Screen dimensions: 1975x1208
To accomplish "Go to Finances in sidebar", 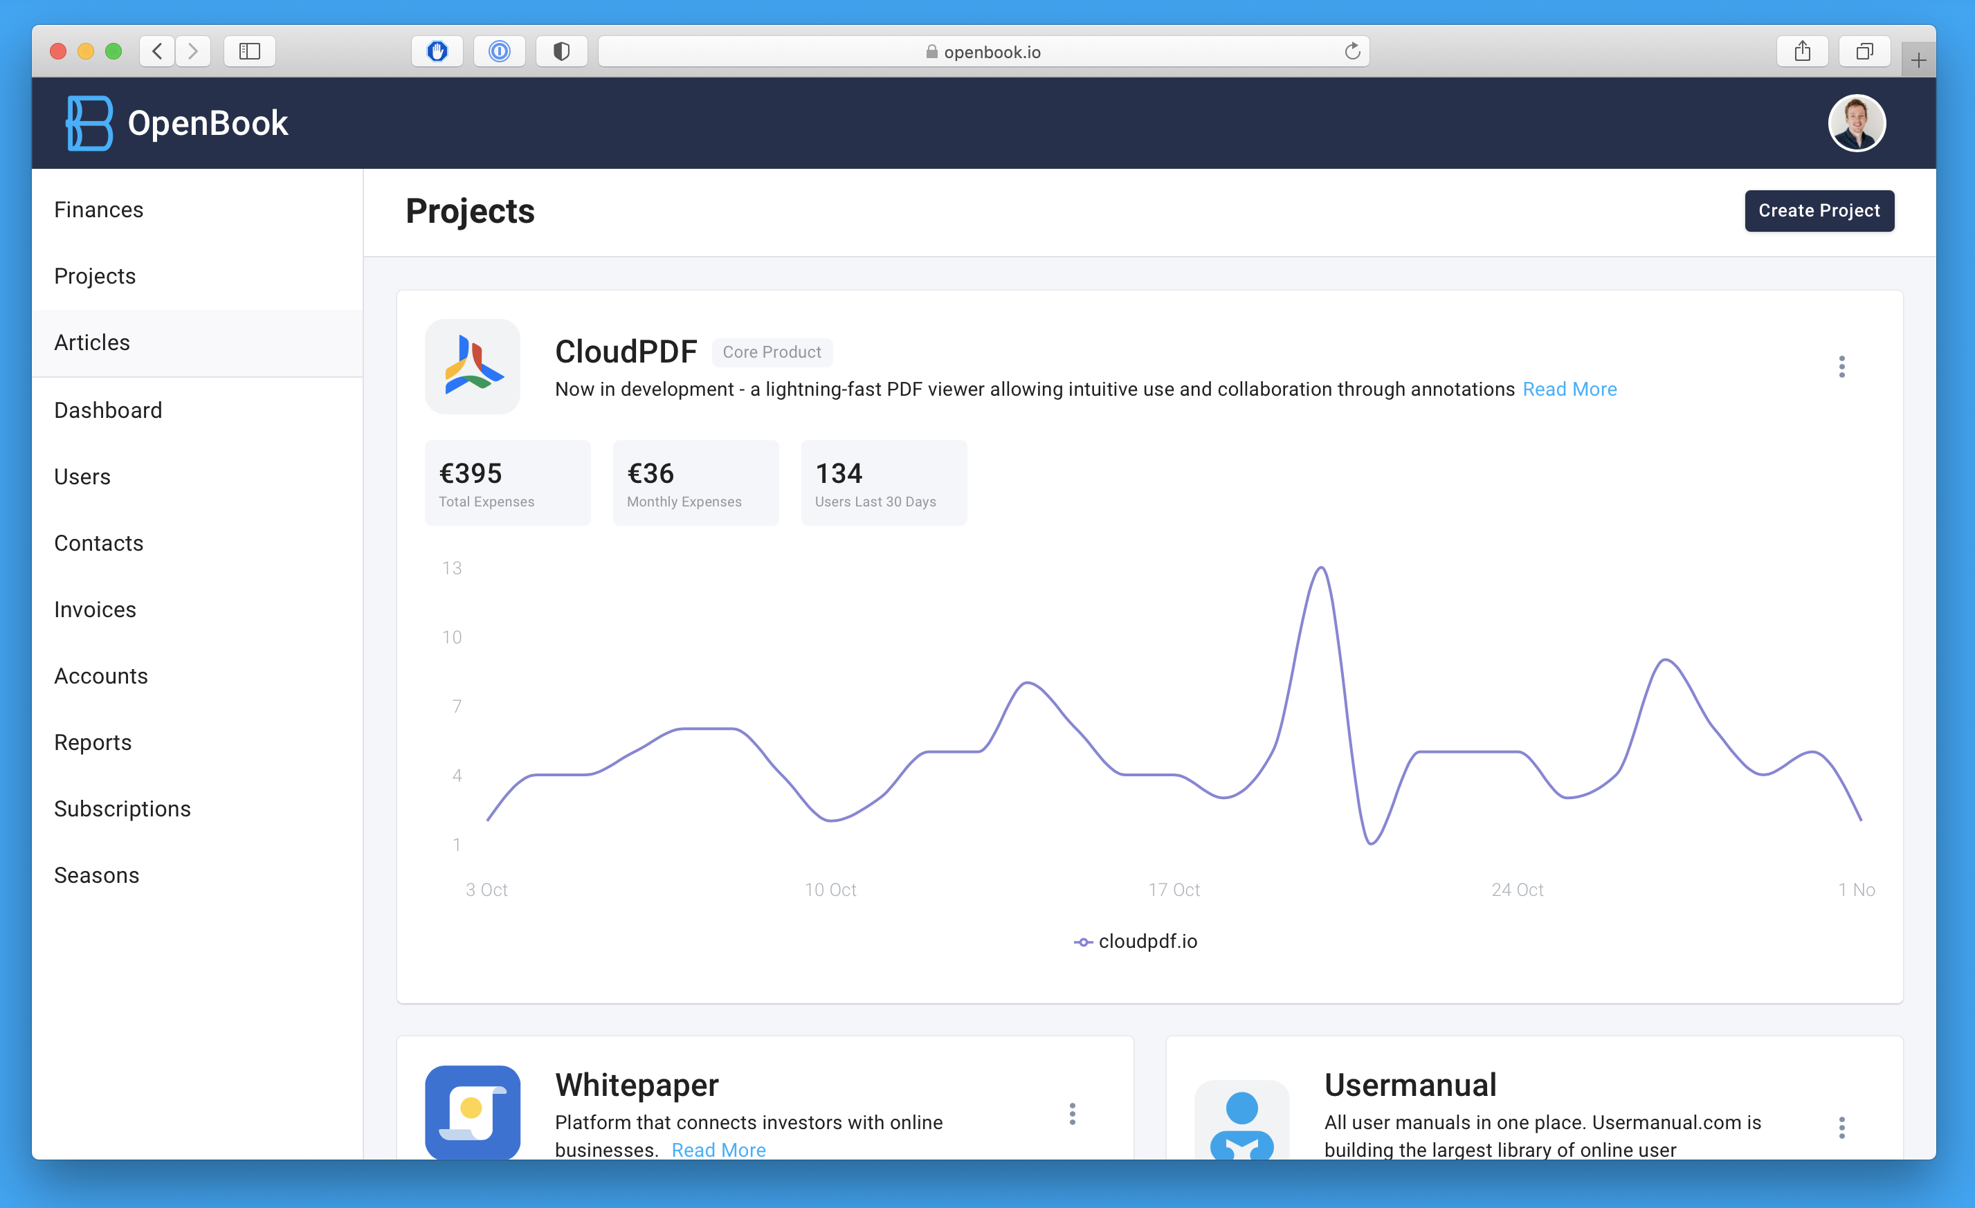I will pos(98,209).
